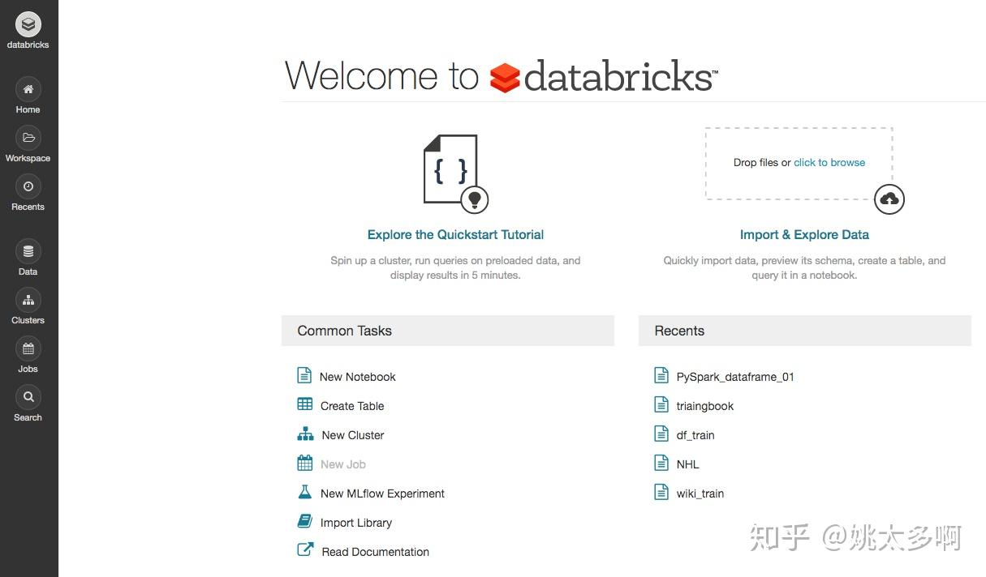This screenshot has width=986, height=577.
Task: Open the Home sidebar icon
Action: pyautogui.click(x=28, y=89)
